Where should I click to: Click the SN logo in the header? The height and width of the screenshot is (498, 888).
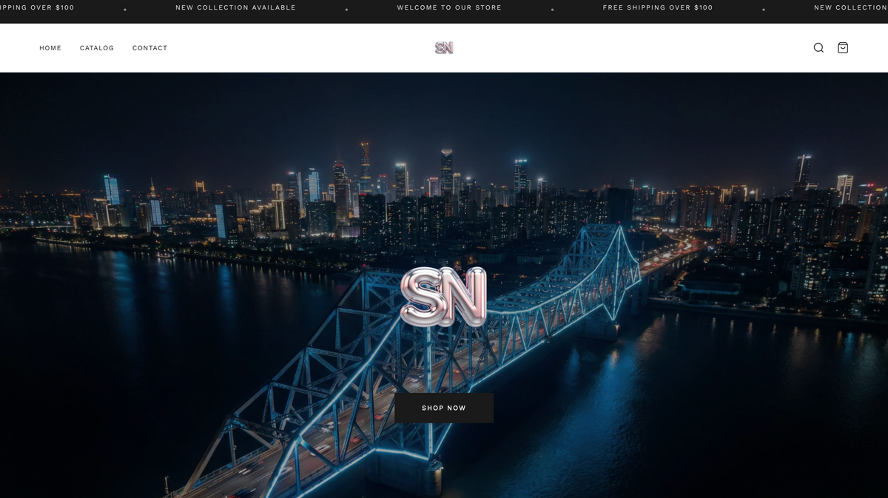[x=444, y=47]
